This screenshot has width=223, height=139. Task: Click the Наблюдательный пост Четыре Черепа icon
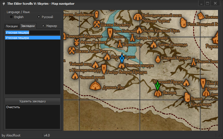coord(137,17)
